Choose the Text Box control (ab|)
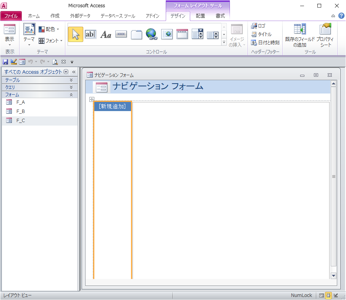346x300 pixels. point(91,34)
